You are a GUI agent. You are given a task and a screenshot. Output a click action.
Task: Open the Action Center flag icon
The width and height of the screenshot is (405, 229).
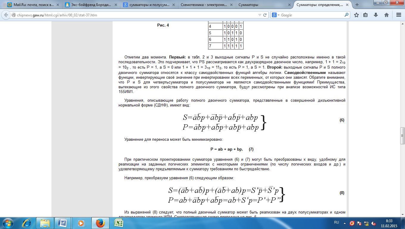(359, 223)
